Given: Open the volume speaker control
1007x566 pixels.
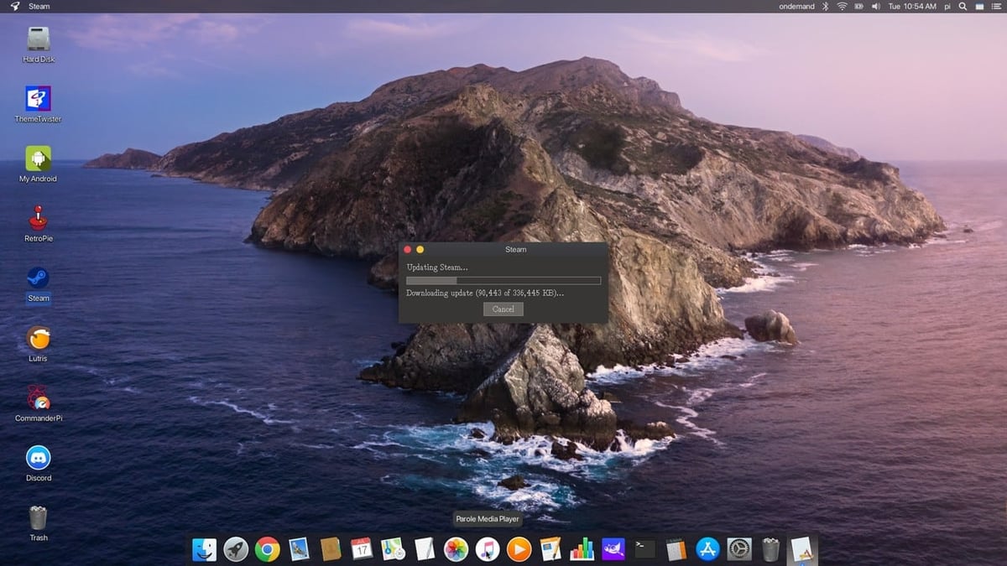Looking at the screenshot, I should click(x=876, y=6).
